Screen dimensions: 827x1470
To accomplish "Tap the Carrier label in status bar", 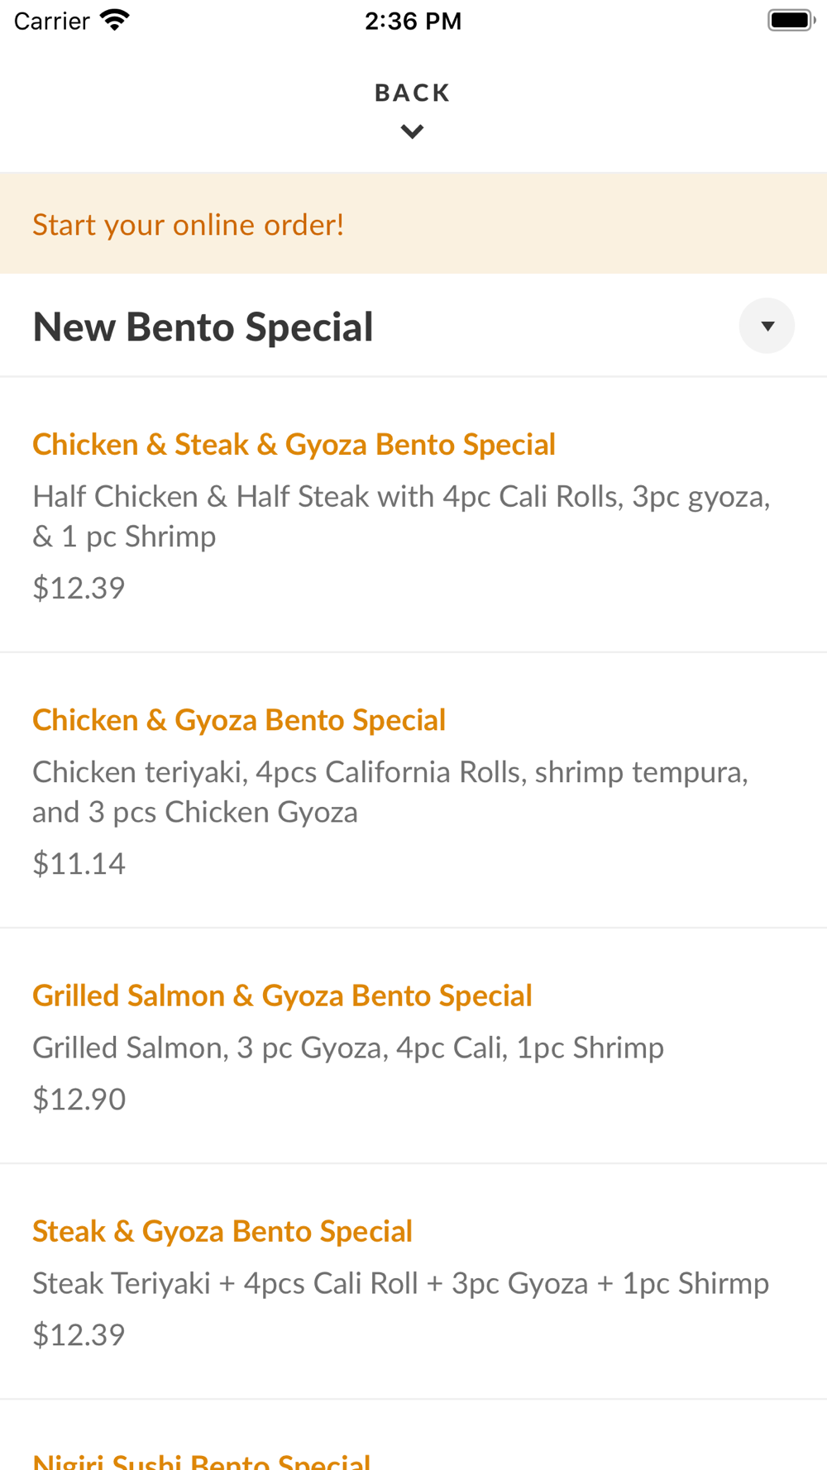I will tap(51, 21).
